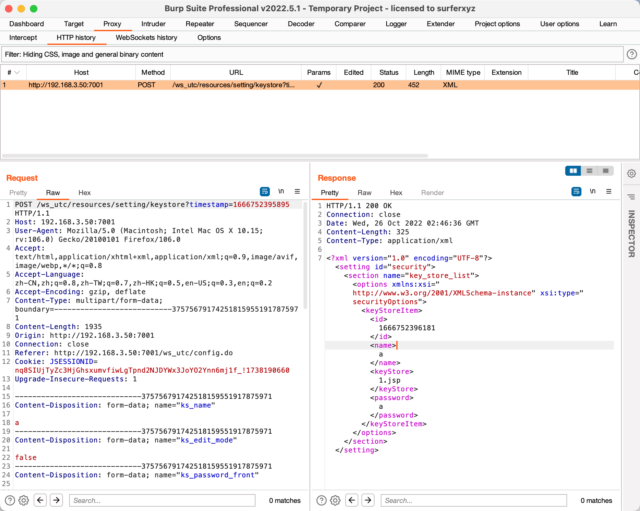Toggle word wrap icon in Request panel
The height and width of the screenshot is (511, 640).
coord(265,191)
